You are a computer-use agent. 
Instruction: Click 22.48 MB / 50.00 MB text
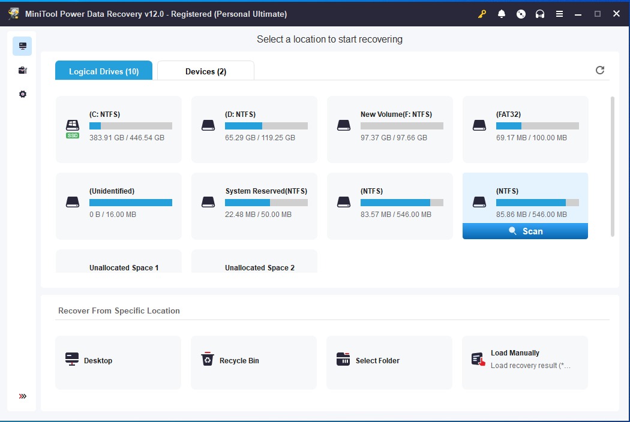[x=259, y=215]
